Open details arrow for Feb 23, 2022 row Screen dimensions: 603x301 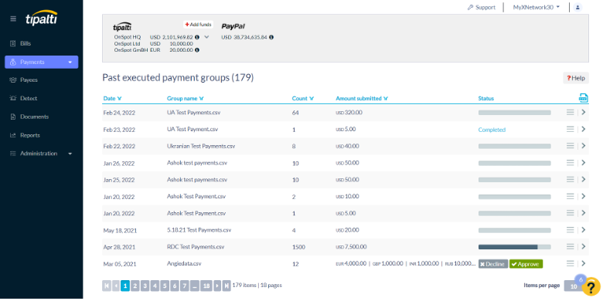[584, 129]
